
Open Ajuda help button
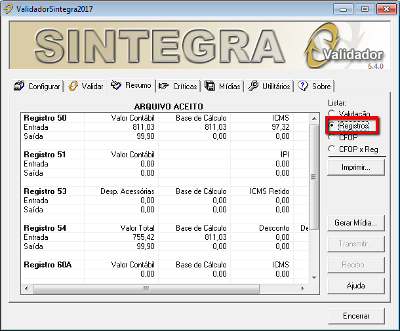click(356, 286)
